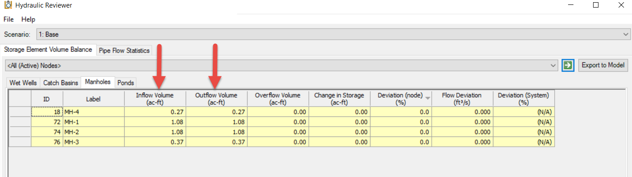Open the Help menu
632x177 pixels.
28,19
